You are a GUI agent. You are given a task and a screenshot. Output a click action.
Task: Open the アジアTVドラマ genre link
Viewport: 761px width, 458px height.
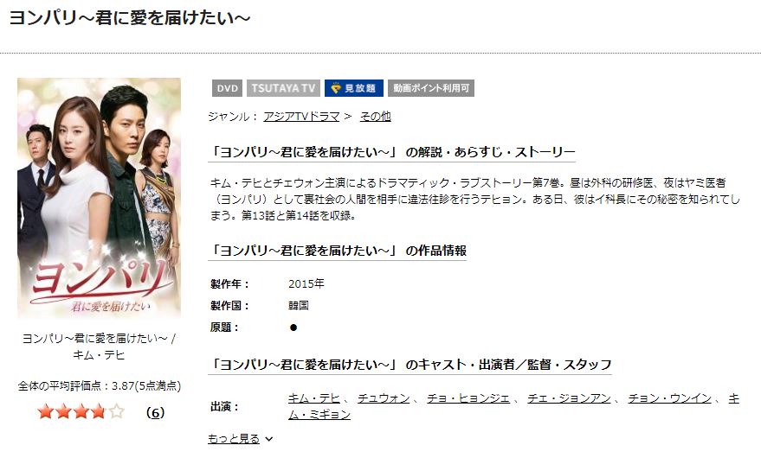[x=301, y=117]
